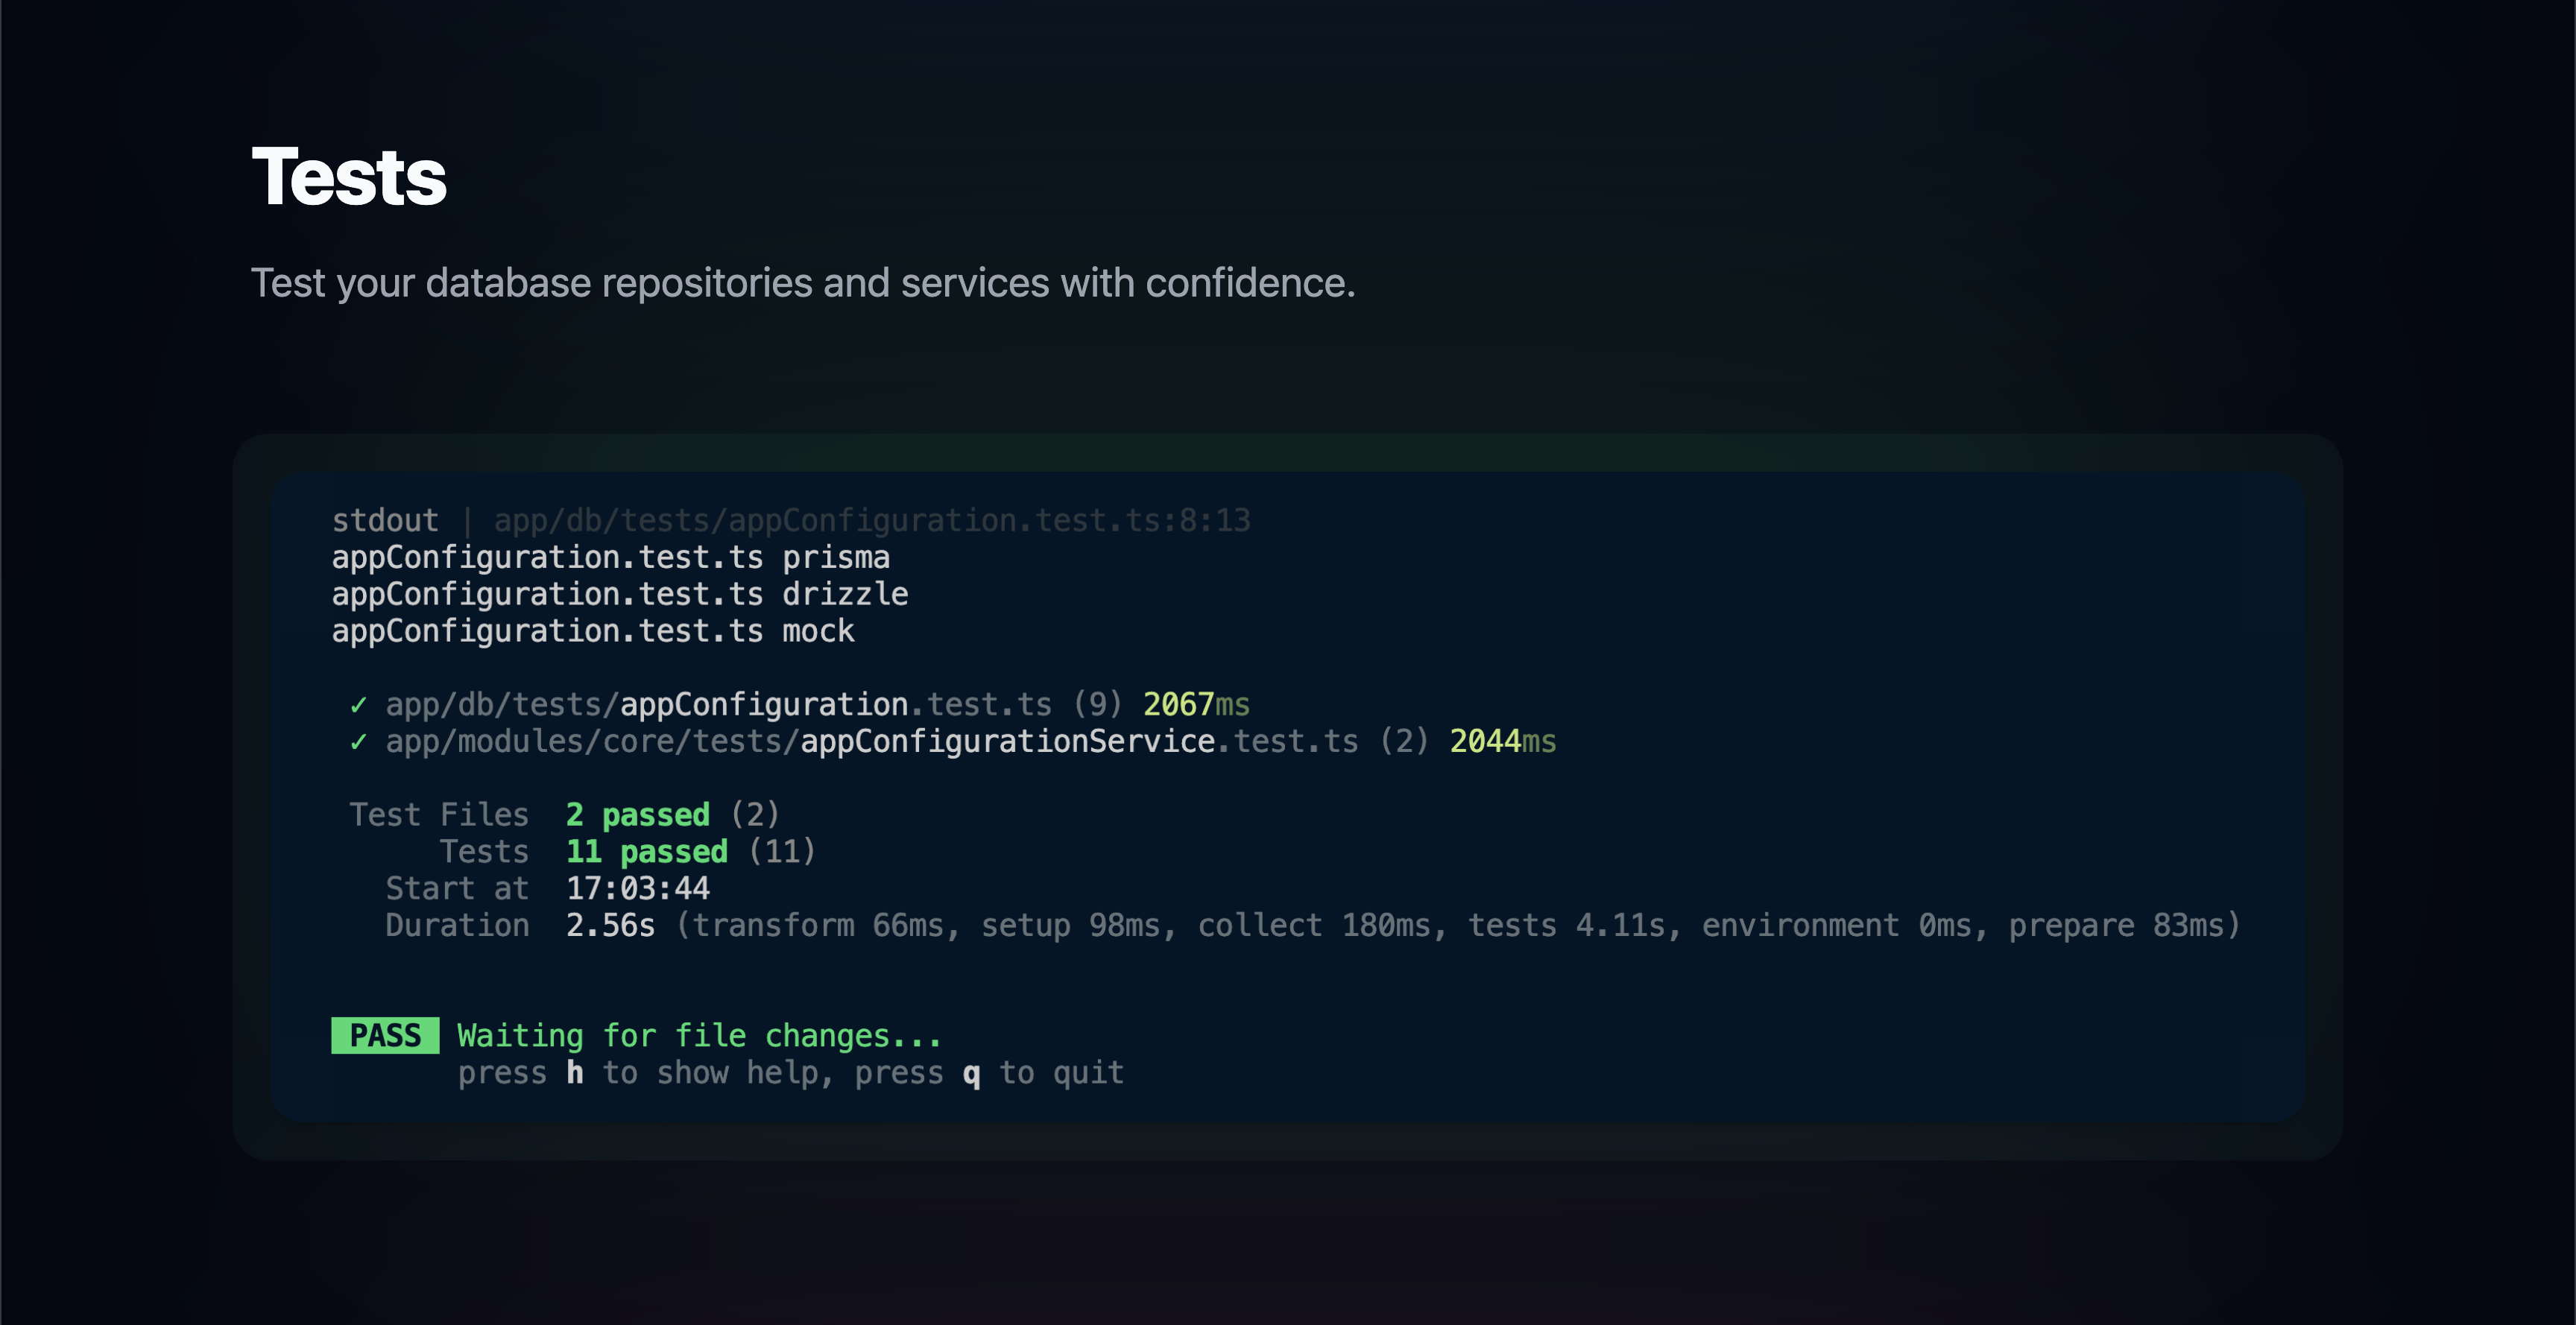The width and height of the screenshot is (2576, 1325).
Task: Click the subtitle about database repositories
Action: coord(803,283)
